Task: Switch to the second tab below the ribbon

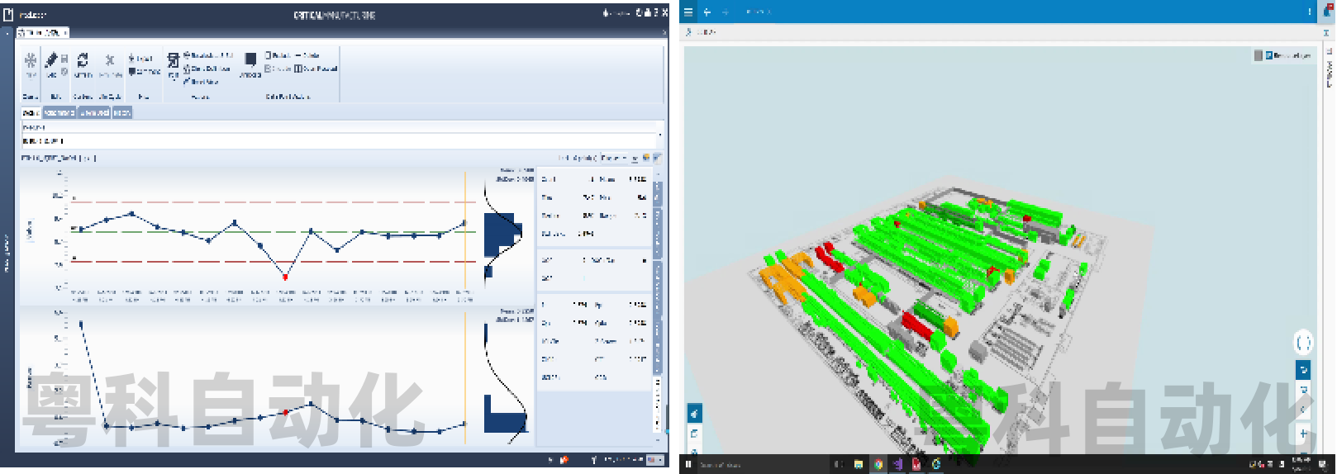Action: point(59,112)
